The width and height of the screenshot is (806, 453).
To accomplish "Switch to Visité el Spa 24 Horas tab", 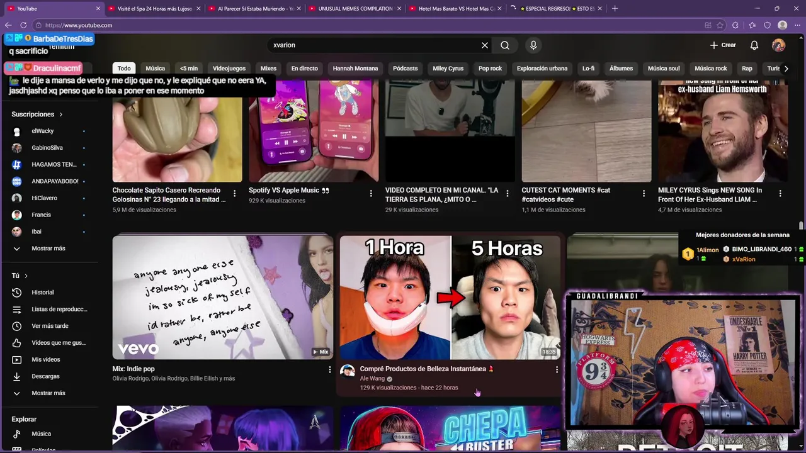I will [154, 8].
